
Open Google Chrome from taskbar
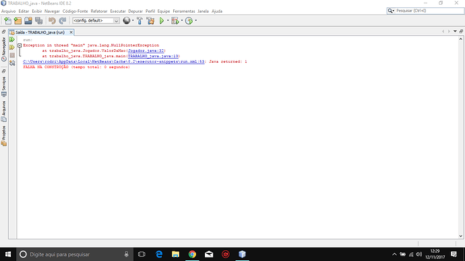coord(192,254)
